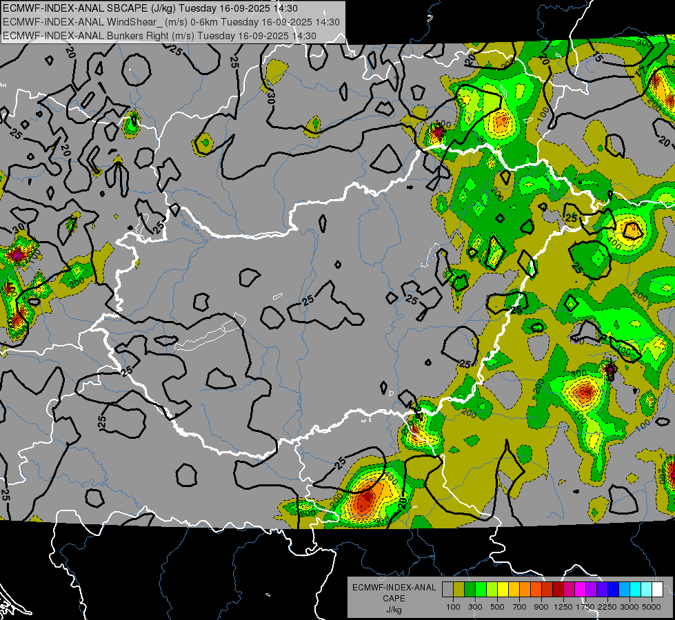Click the Bunkers Right title line
This screenshot has height=620, width=675.
pos(159,36)
